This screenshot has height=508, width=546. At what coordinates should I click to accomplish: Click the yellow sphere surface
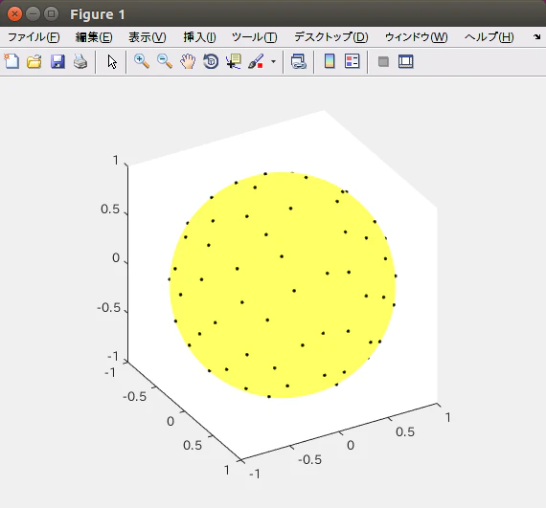click(x=283, y=285)
